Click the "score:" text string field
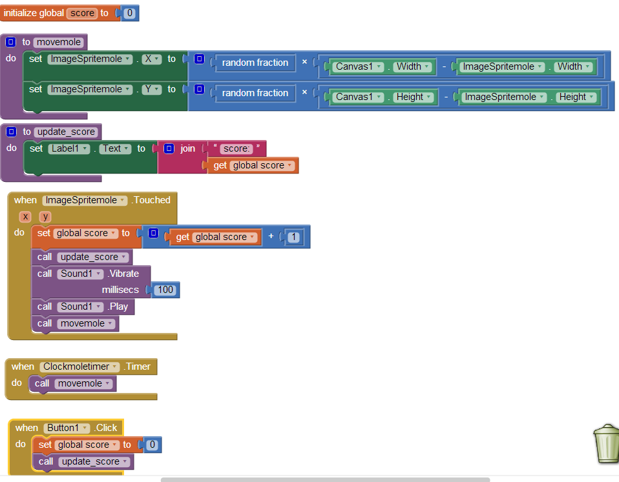Screen dimensions: 619x482 (236, 148)
